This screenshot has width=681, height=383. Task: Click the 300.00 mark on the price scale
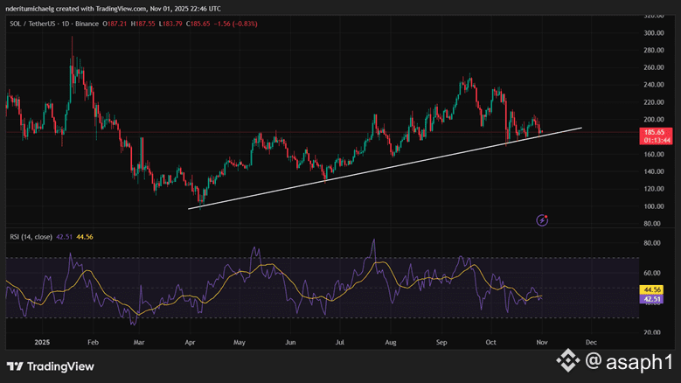(654, 32)
